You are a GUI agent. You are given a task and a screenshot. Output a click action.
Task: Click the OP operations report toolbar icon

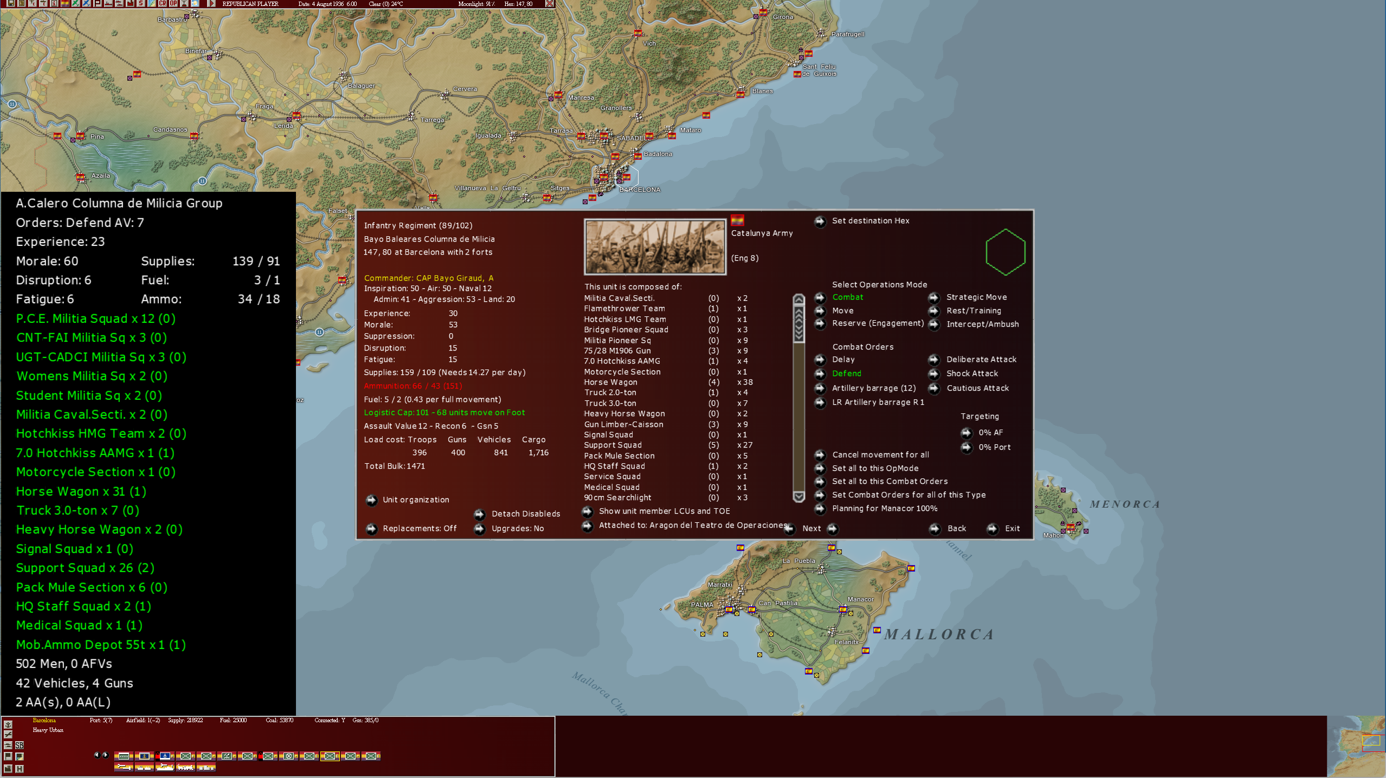click(x=173, y=3)
